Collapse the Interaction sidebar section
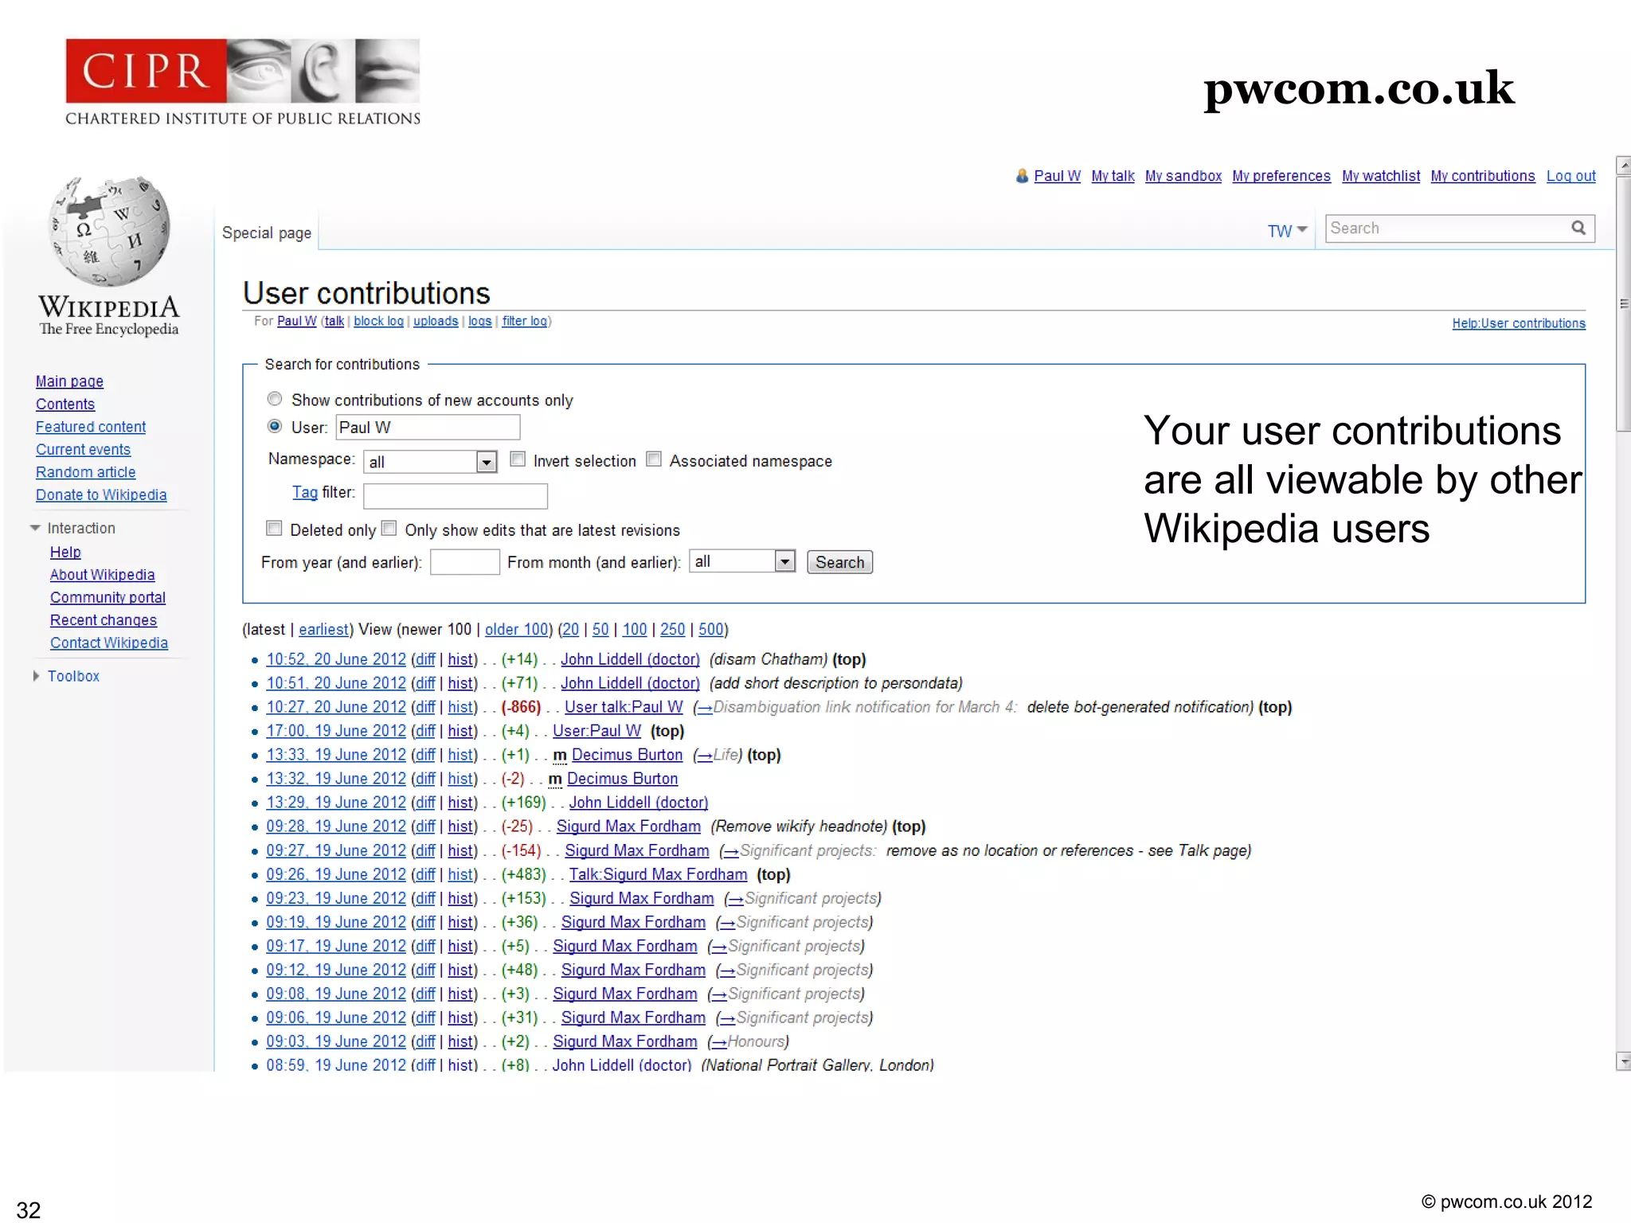 coord(35,528)
